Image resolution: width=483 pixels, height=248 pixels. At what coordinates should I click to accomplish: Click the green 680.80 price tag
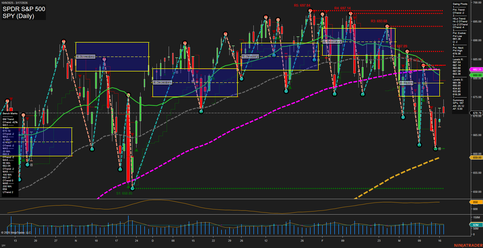tap(476, 75)
